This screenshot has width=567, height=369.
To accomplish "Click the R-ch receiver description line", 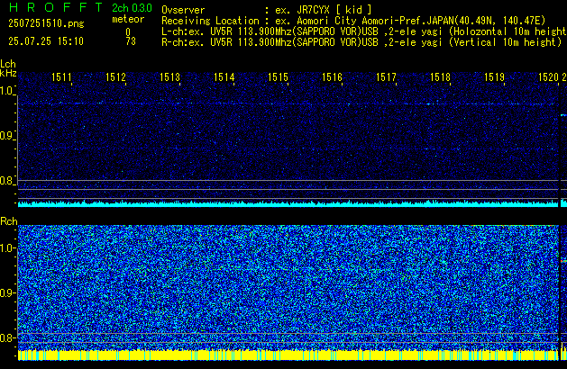I will point(361,42).
